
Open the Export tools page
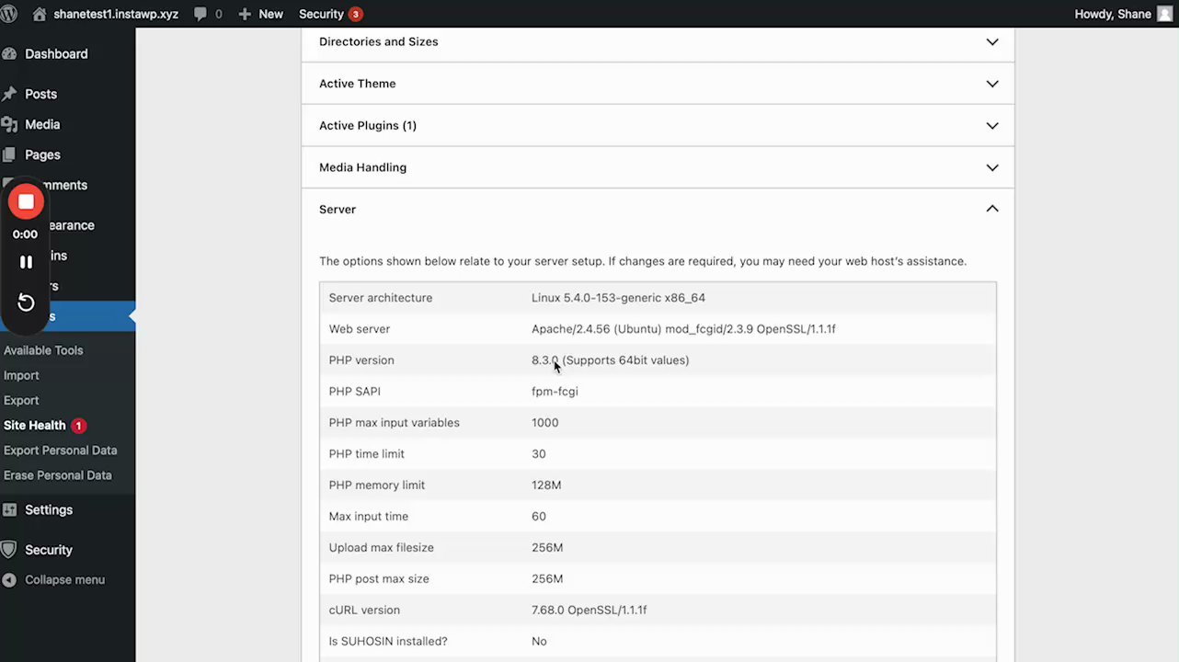point(21,400)
